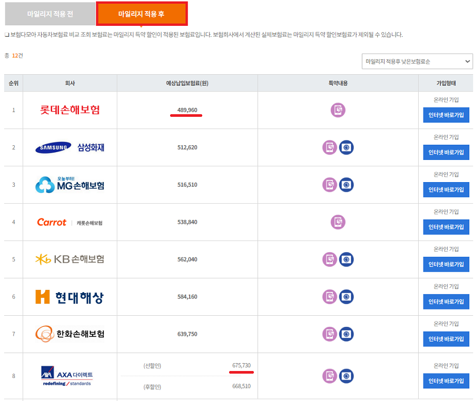This screenshot has width=474, height=401.
Task: Click the blue blackbox camera icon in MG손해보험 row
Action: tap(347, 185)
